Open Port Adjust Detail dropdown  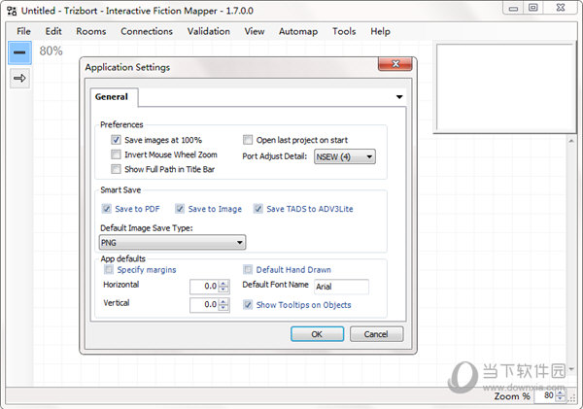[345, 156]
